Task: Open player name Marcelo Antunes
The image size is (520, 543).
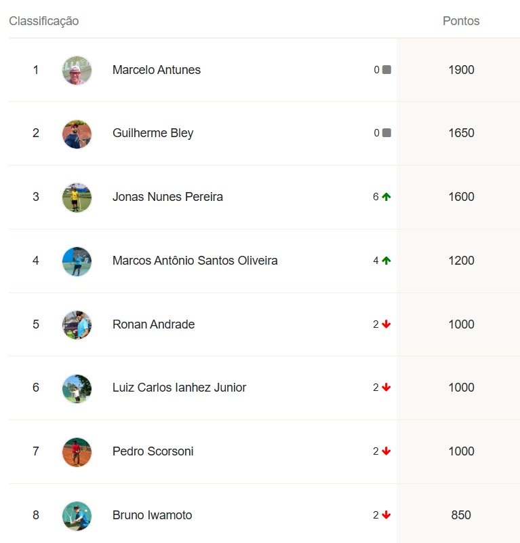Action: click(157, 70)
